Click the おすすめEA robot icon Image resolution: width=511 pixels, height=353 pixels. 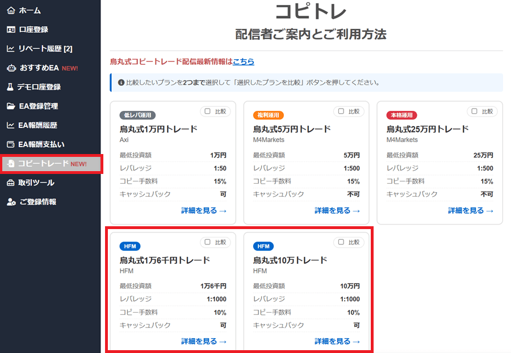pyautogui.click(x=11, y=68)
